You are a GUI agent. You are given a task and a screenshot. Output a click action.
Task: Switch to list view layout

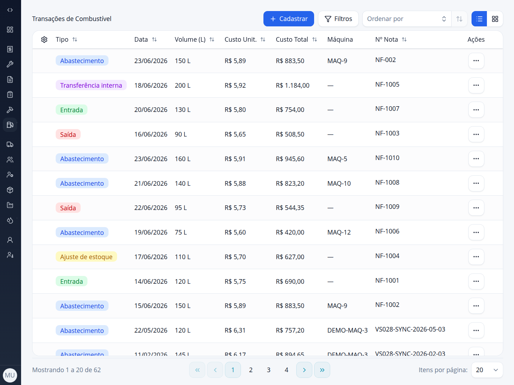[x=479, y=19]
